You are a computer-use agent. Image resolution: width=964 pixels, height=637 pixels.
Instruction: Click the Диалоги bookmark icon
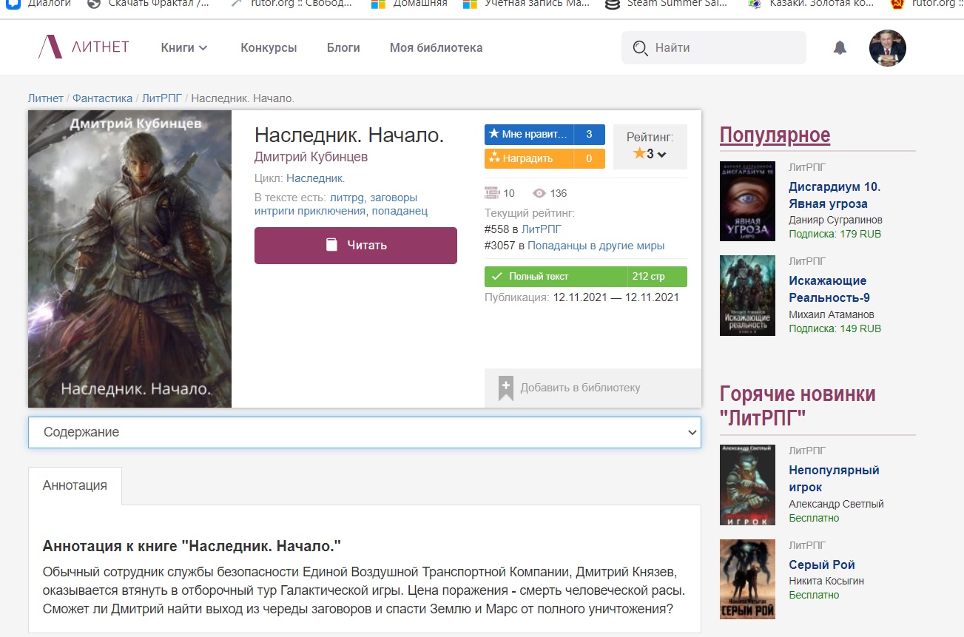(x=13, y=4)
